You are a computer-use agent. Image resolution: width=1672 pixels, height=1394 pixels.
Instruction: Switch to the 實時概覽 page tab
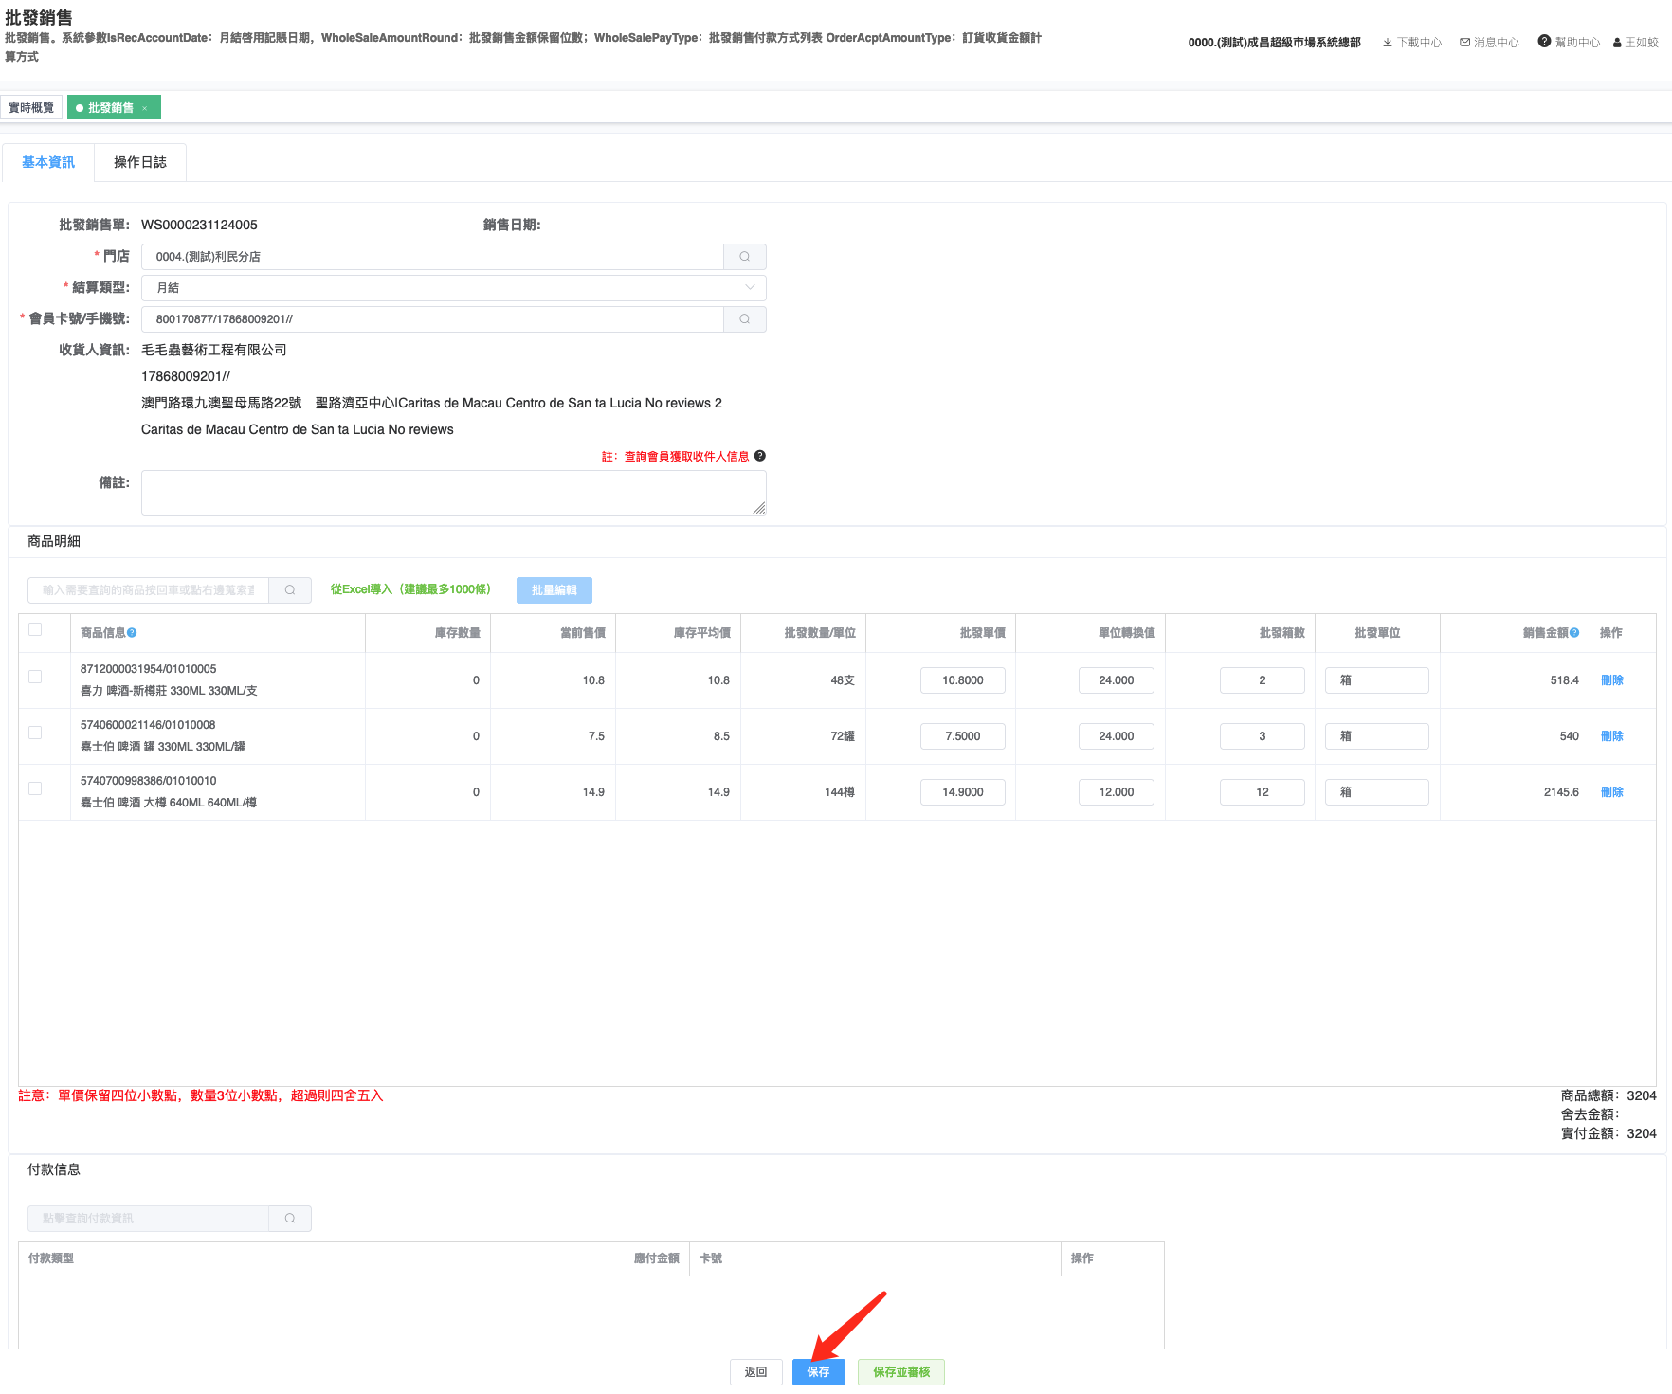click(x=31, y=108)
